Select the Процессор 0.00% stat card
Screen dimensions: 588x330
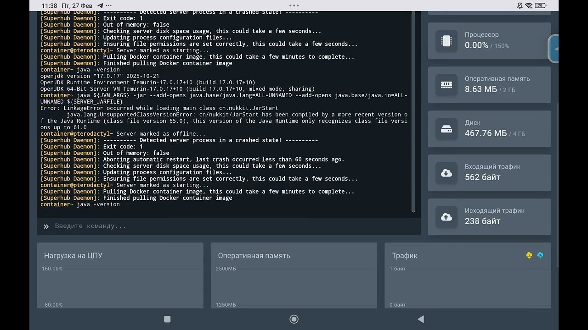click(490, 41)
